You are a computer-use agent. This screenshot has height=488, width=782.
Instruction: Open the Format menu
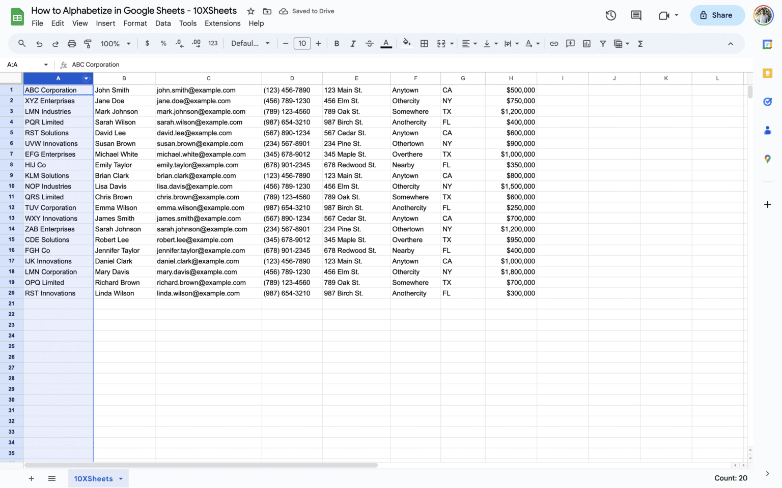tap(135, 23)
